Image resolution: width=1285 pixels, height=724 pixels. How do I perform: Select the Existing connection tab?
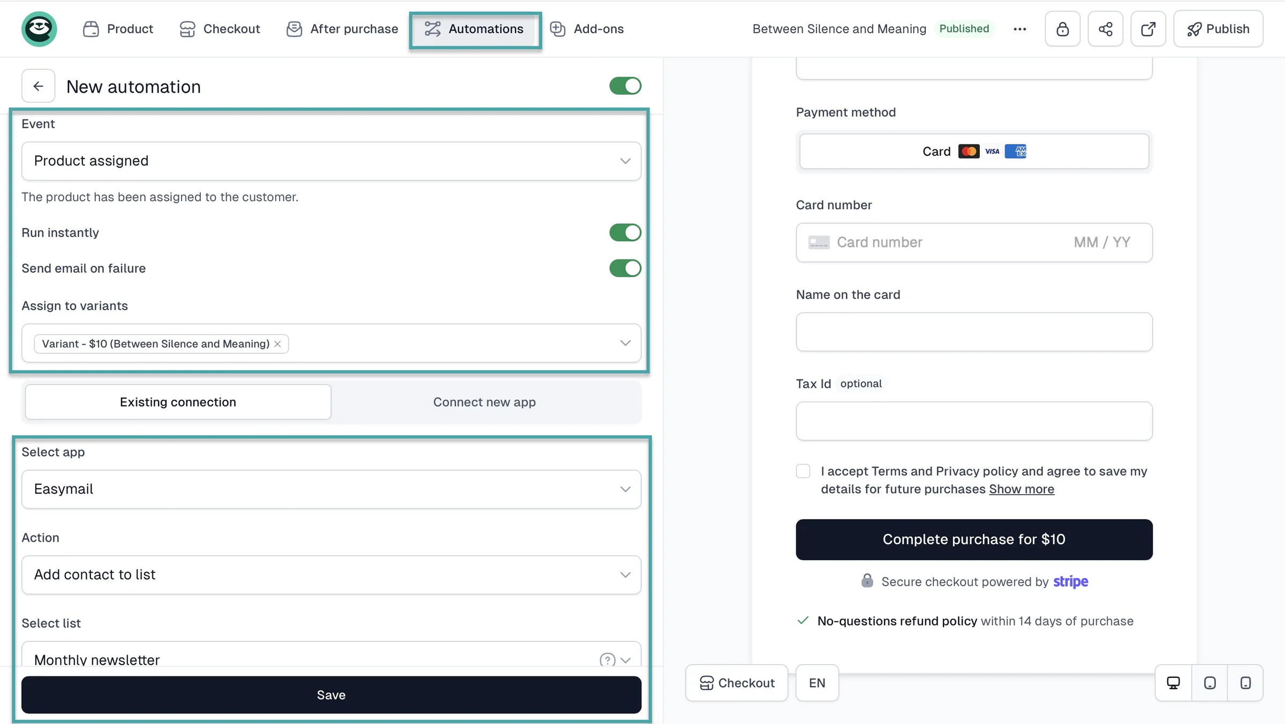pyautogui.click(x=178, y=402)
